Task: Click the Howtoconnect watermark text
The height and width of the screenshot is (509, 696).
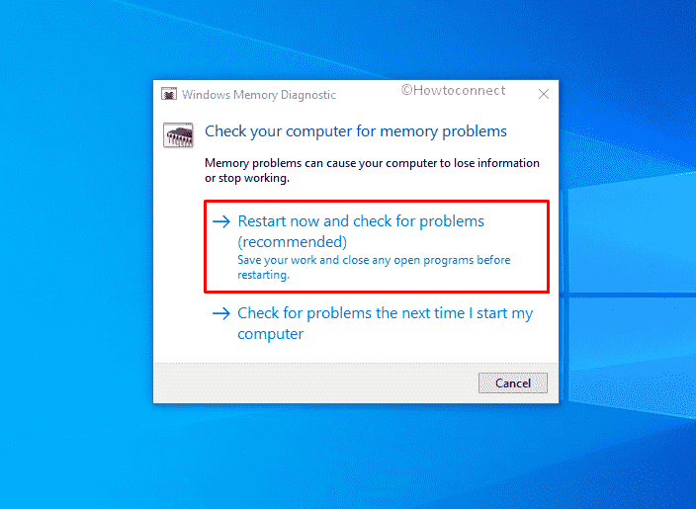Action: [453, 91]
